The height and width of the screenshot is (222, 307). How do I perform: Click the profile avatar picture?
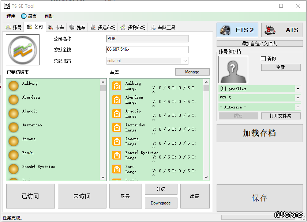(x=233, y=69)
